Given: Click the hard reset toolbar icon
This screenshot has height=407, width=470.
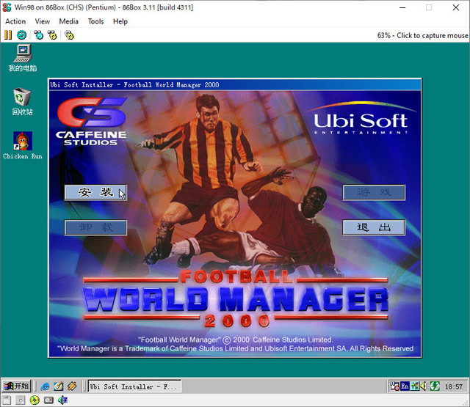Looking at the screenshot, I should (21, 35).
